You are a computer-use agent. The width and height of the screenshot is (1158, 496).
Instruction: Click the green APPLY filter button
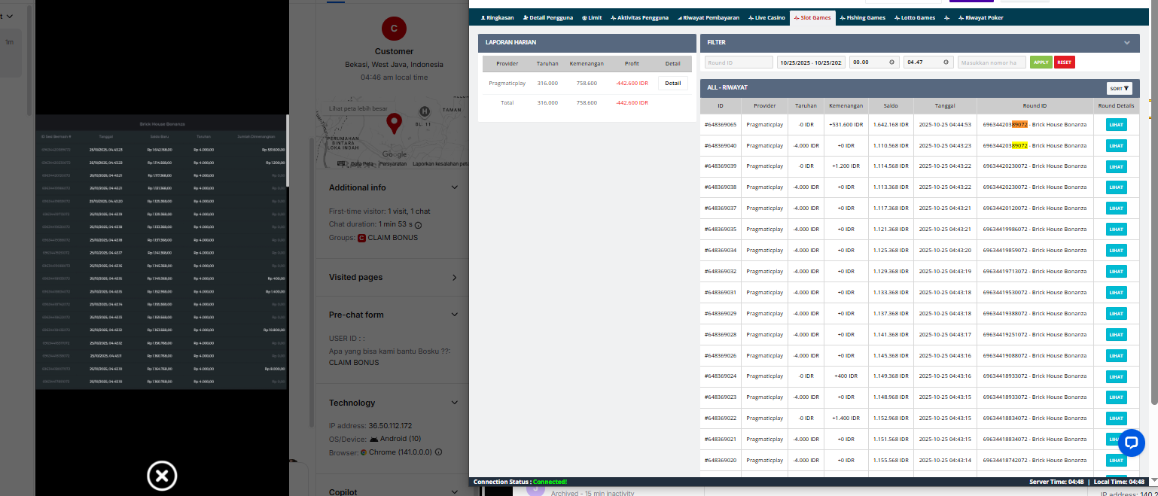coord(1041,62)
